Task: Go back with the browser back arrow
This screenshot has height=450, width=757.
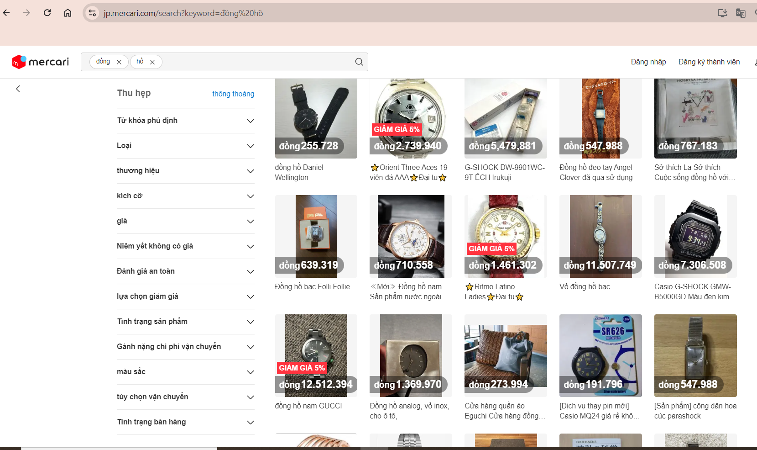Action: [6, 13]
